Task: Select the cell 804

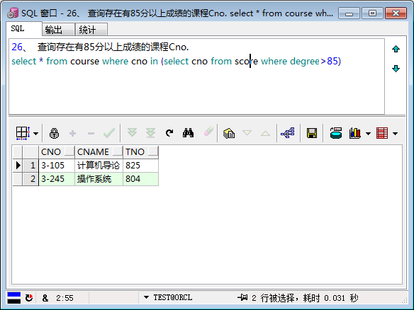Action: tap(140, 179)
